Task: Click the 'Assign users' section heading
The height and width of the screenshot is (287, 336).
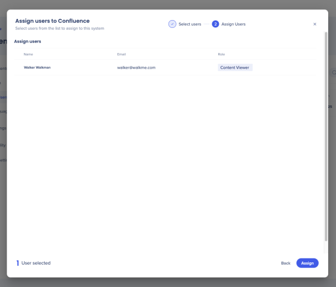Action: point(27,41)
